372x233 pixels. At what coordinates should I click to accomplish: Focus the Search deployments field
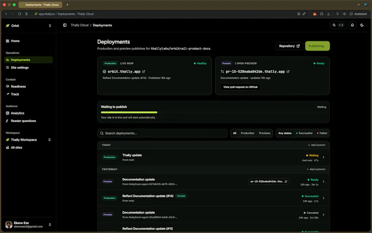pyautogui.click(x=162, y=133)
